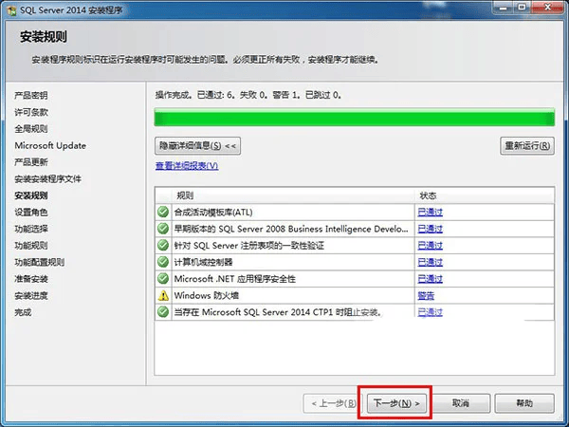Select Microsoft Update step in sidebar
The height and width of the screenshot is (427, 569).
50,145
